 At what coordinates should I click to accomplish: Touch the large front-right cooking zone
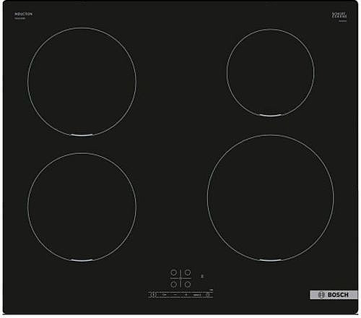[271, 198]
